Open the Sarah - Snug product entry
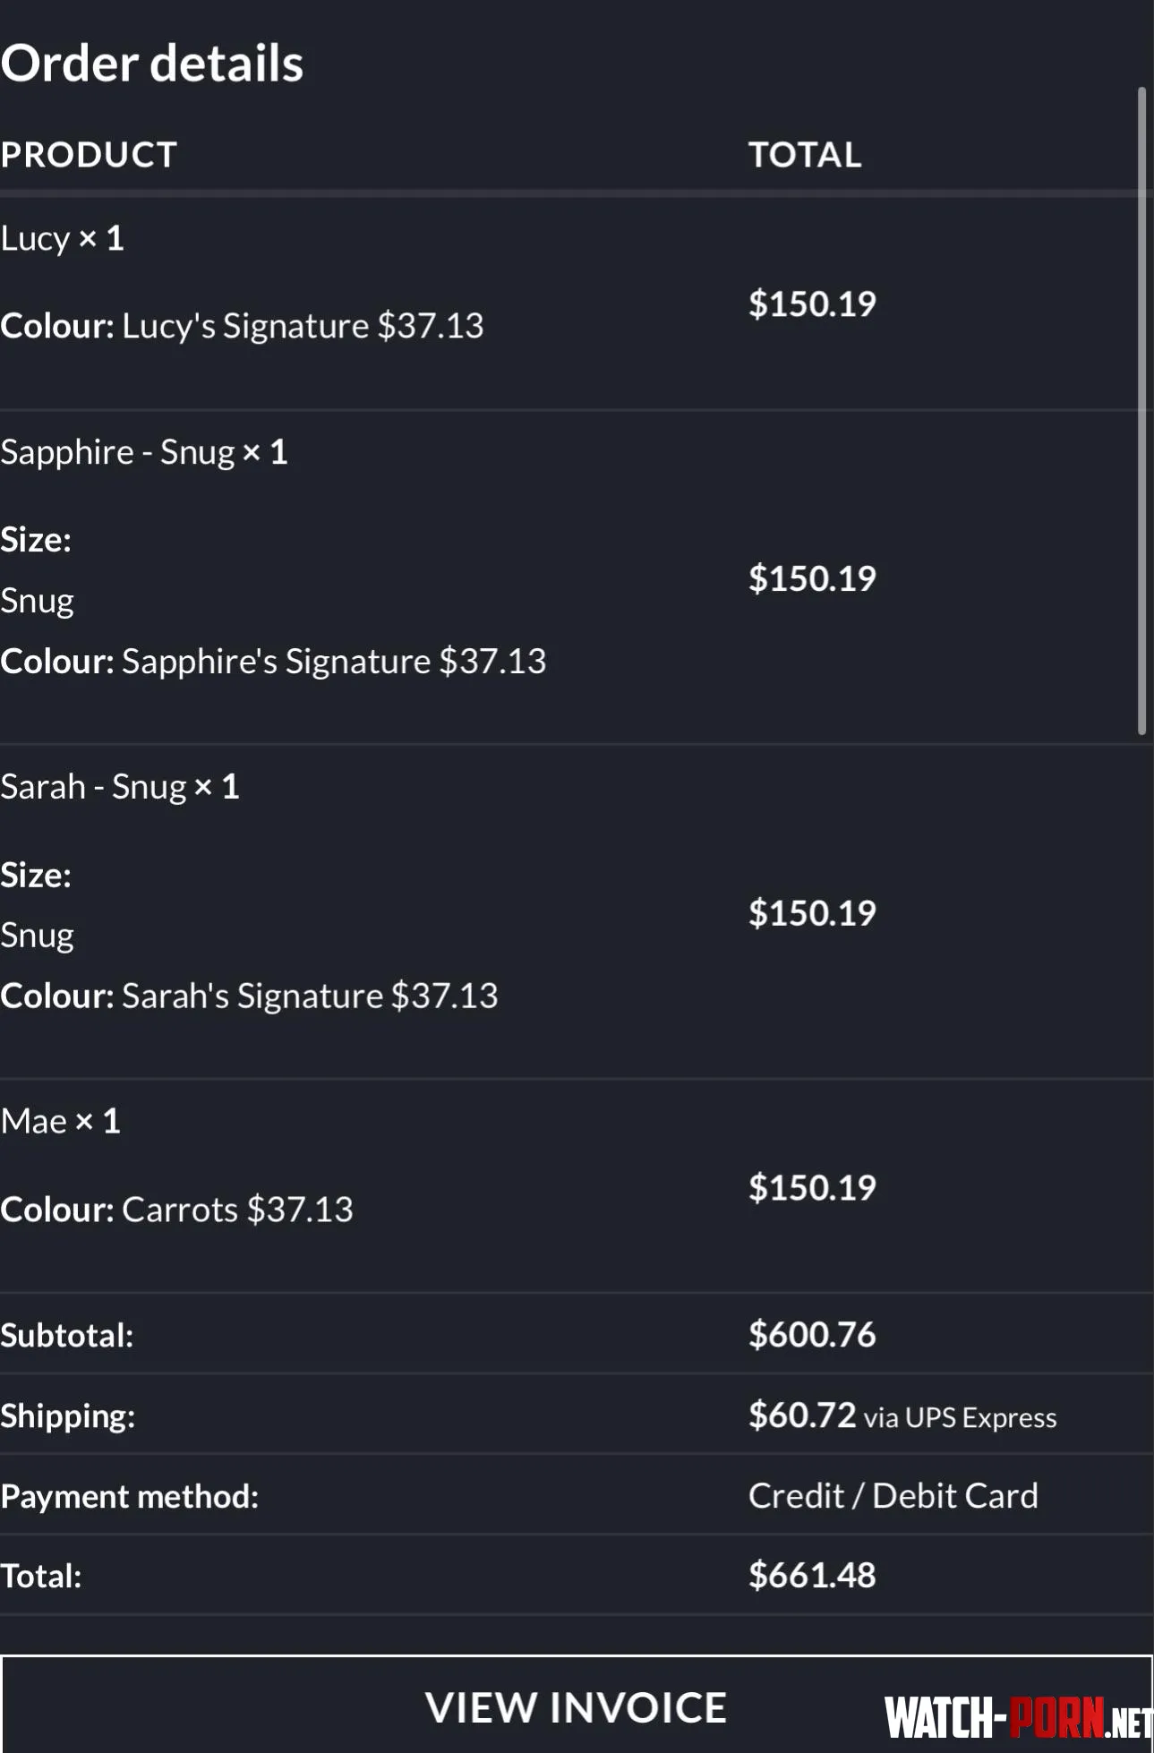 [x=120, y=787]
